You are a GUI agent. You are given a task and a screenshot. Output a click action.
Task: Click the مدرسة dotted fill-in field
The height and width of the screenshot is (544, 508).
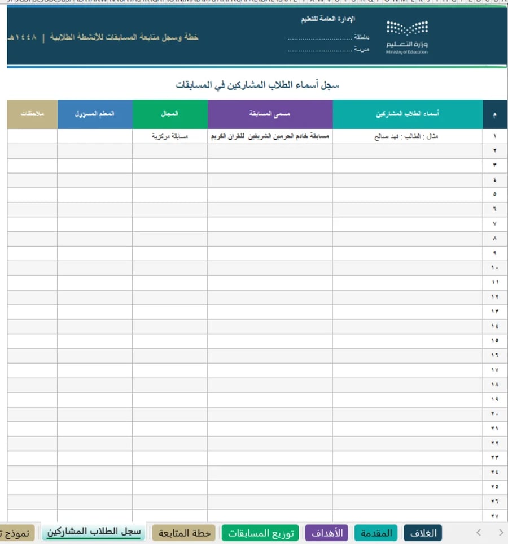[x=320, y=50]
